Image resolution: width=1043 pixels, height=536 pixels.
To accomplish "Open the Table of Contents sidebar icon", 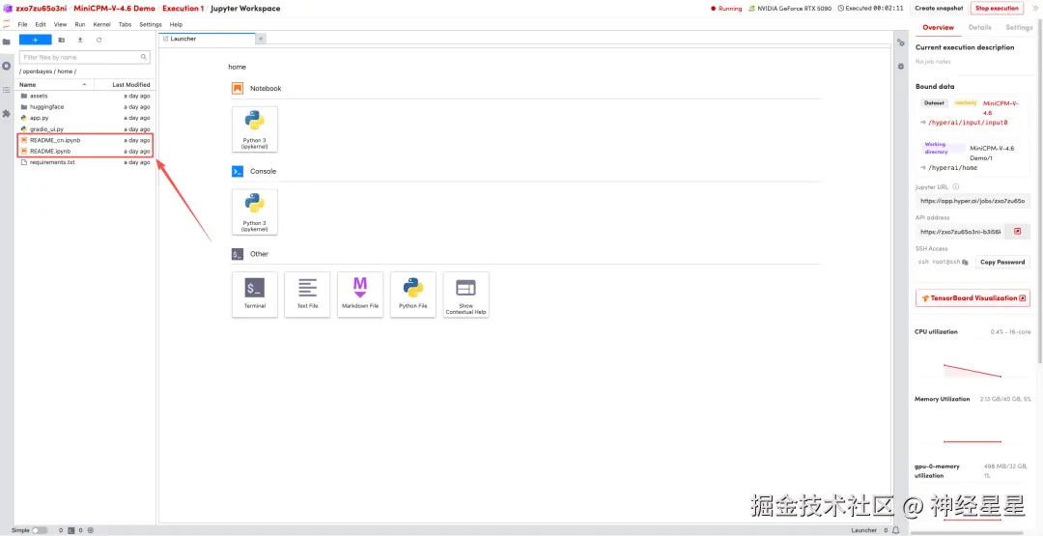I will click(x=7, y=90).
